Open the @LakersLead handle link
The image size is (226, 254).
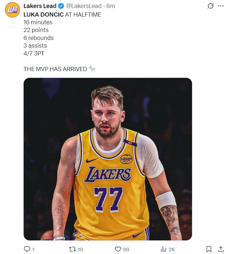pyautogui.click(x=84, y=6)
